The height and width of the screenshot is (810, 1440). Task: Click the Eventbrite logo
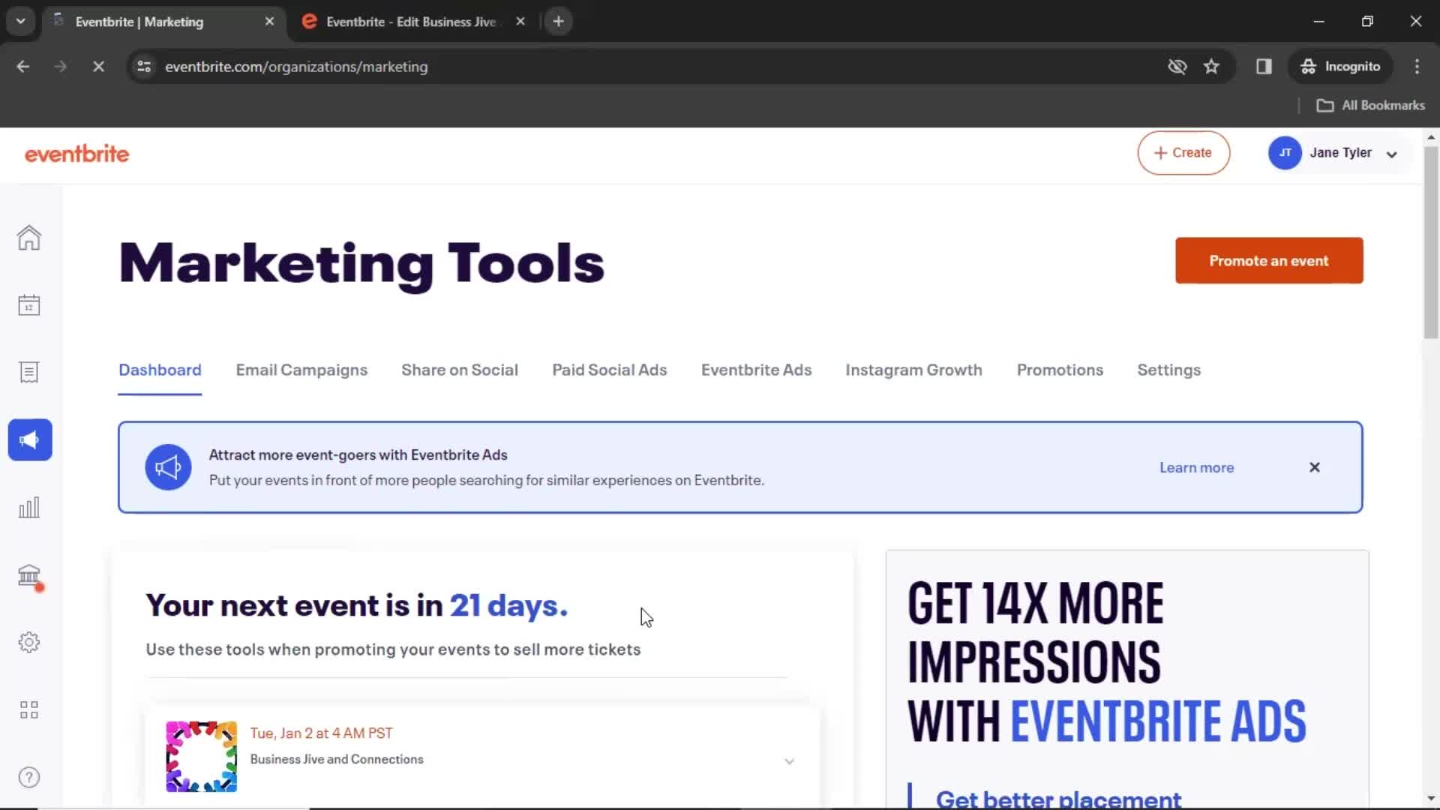pos(76,154)
